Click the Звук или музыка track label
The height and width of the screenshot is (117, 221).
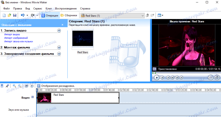(x=19, y=110)
